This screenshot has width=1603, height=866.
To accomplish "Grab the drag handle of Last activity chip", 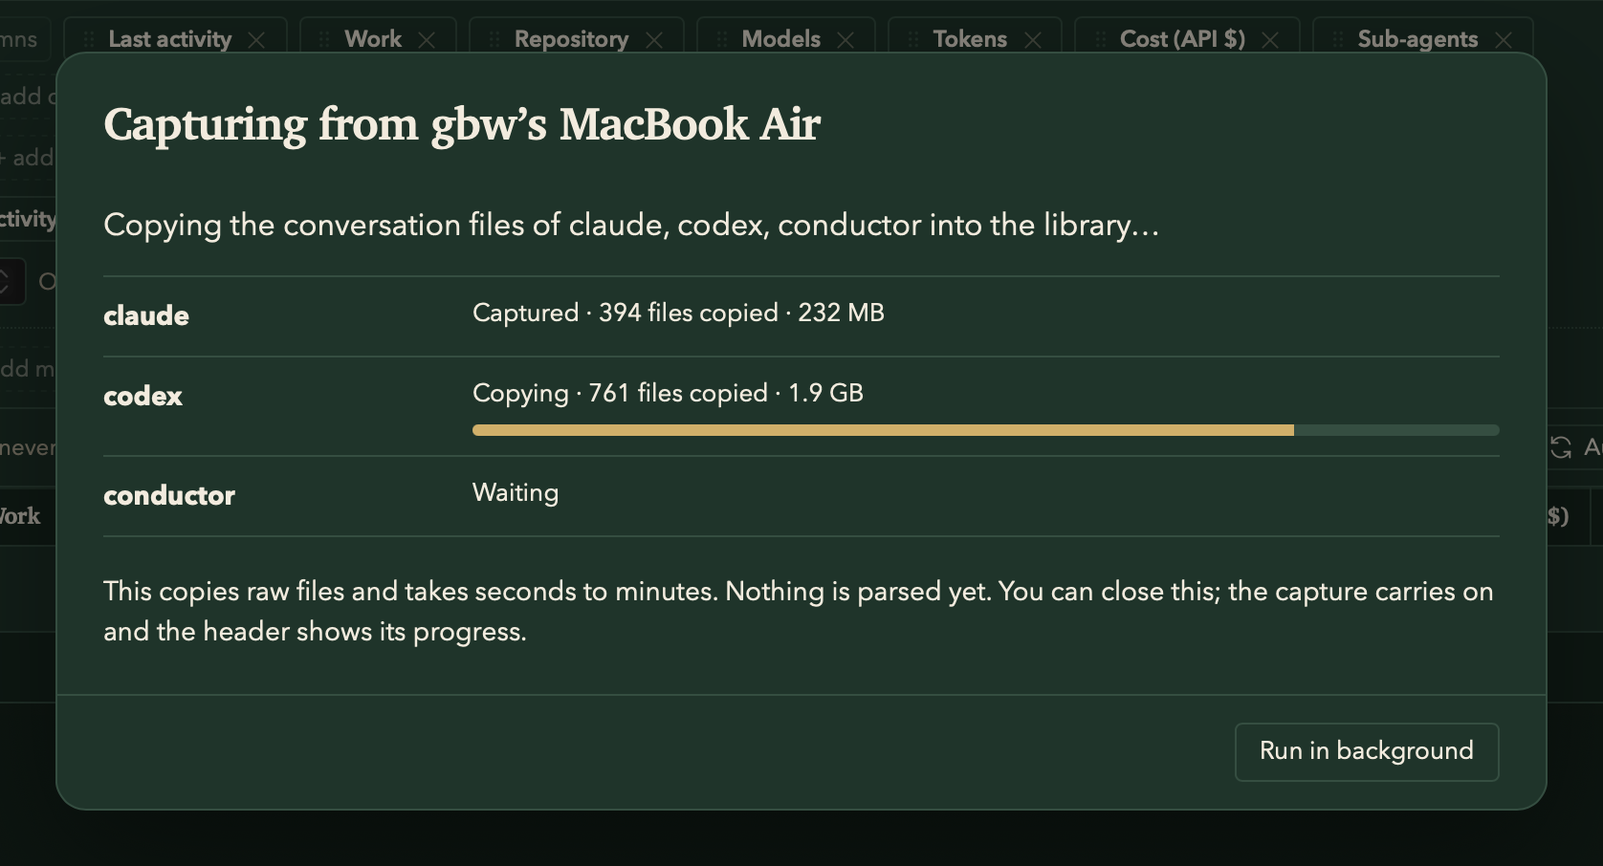I will 88,39.
